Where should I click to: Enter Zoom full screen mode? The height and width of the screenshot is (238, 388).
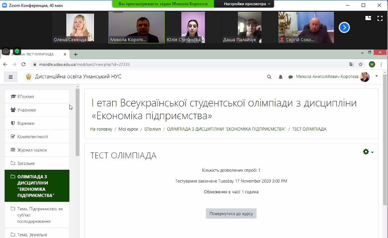tap(380, 18)
